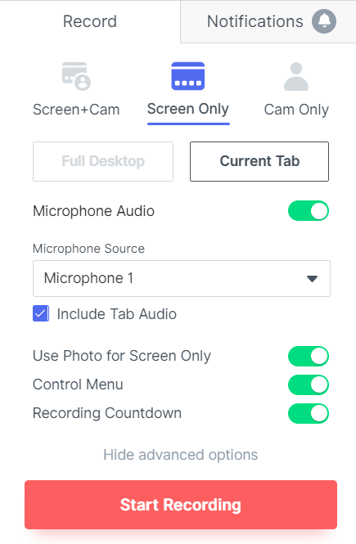The image size is (356, 544).
Task: Click the Screen Only mode icon
Action: coord(188,76)
